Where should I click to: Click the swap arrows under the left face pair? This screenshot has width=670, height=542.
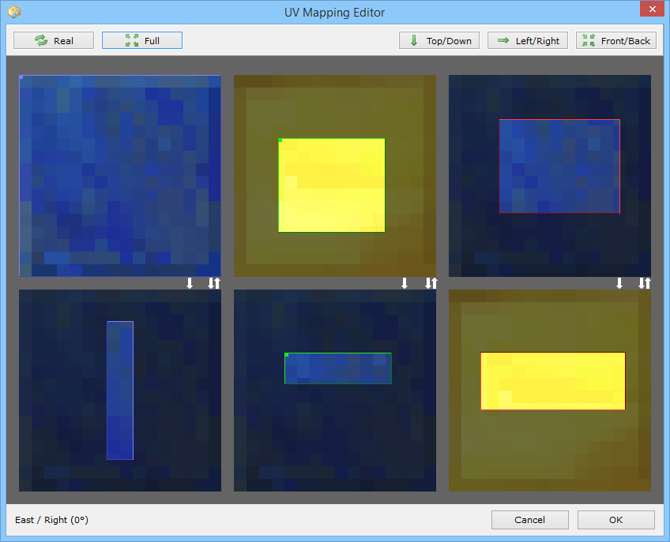[x=214, y=283]
